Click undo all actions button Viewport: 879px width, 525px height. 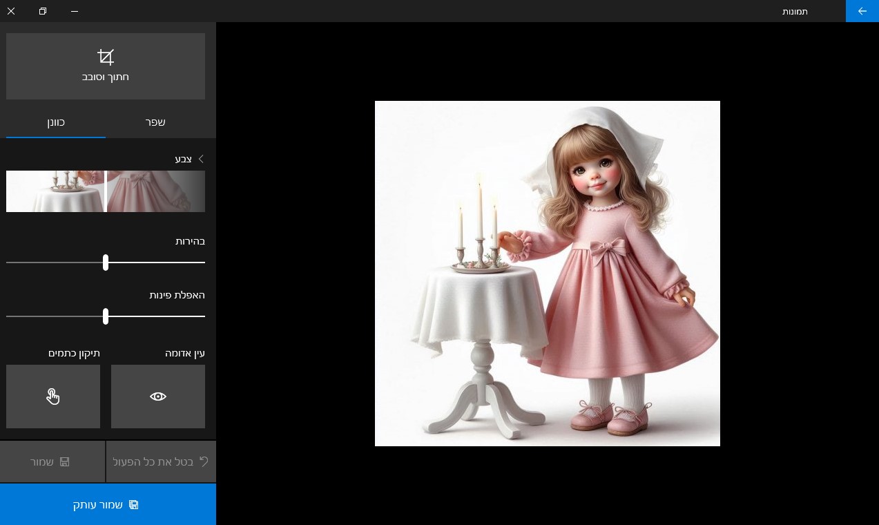click(x=161, y=461)
